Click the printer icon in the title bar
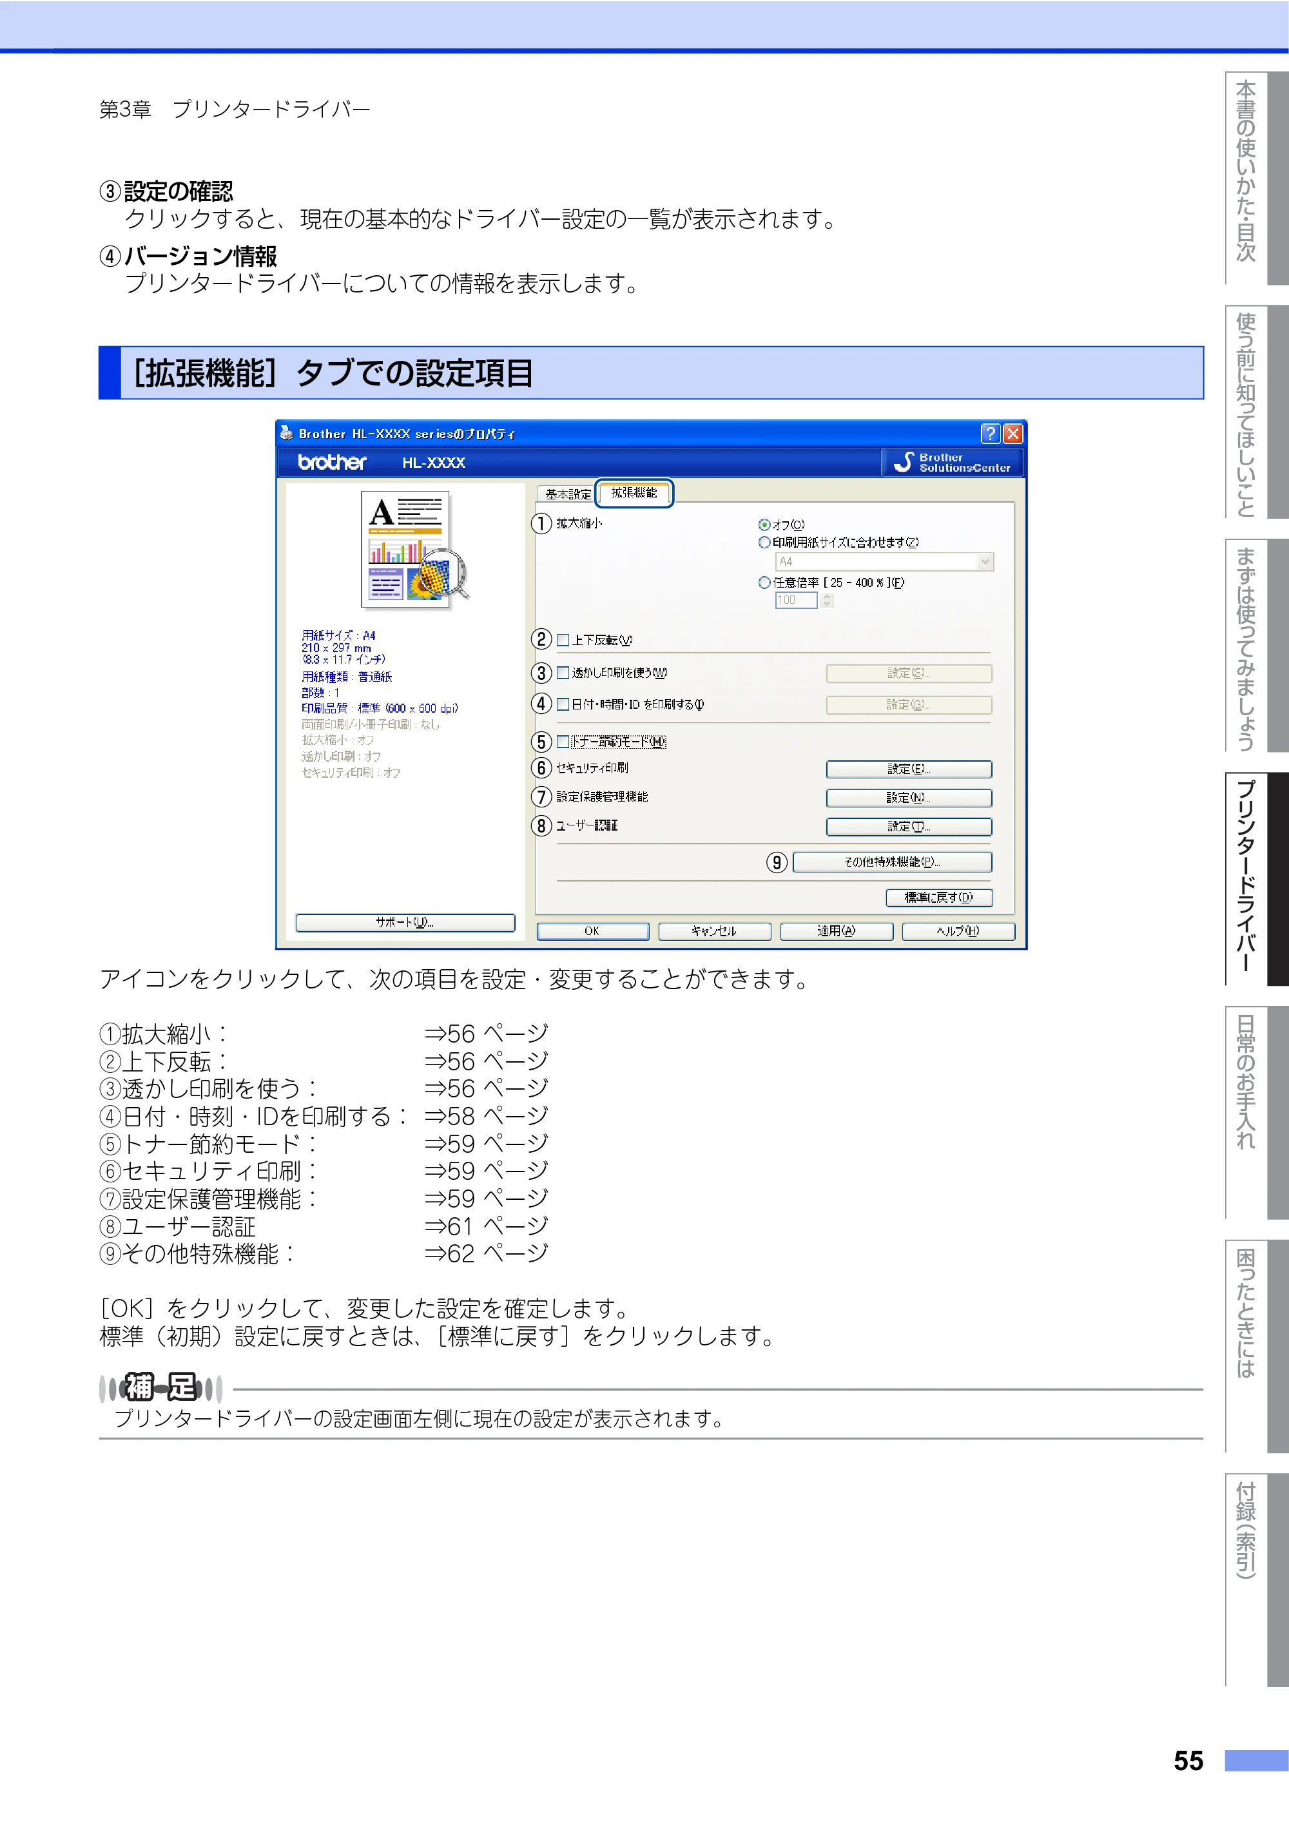This screenshot has width=1289, height=1821. (x=287, y=432)
